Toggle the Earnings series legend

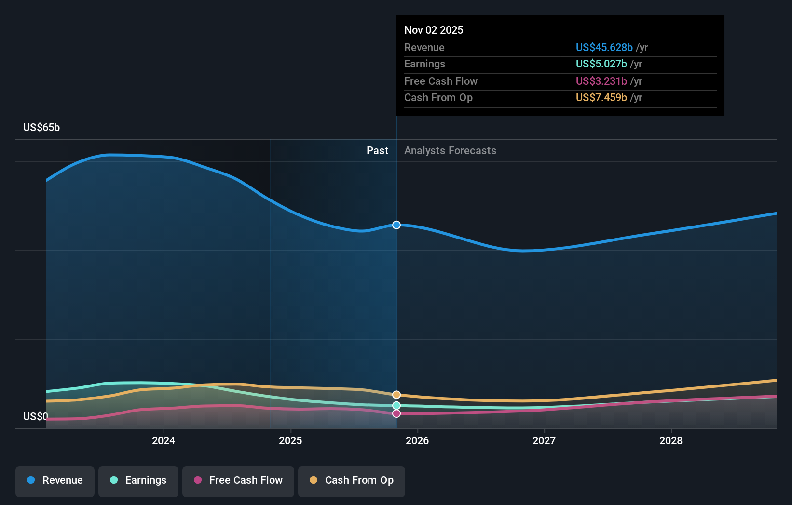tap(138, 481)
